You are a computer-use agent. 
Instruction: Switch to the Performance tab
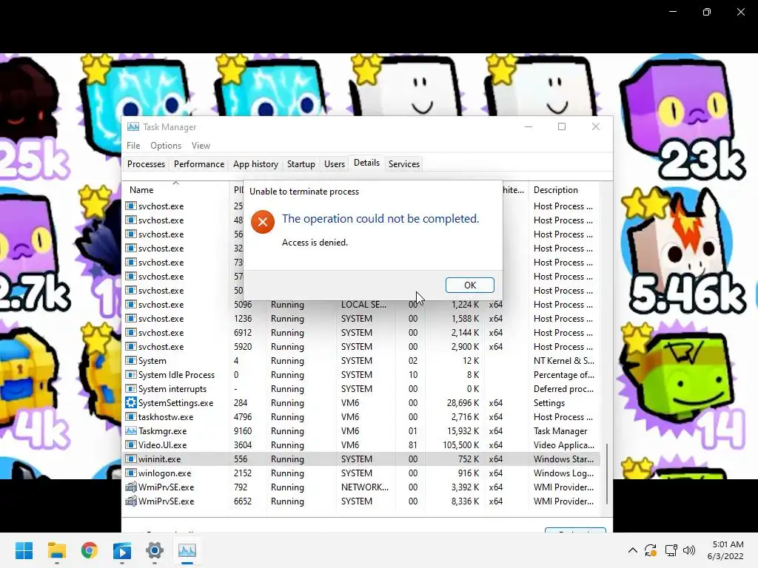[198, 164]
